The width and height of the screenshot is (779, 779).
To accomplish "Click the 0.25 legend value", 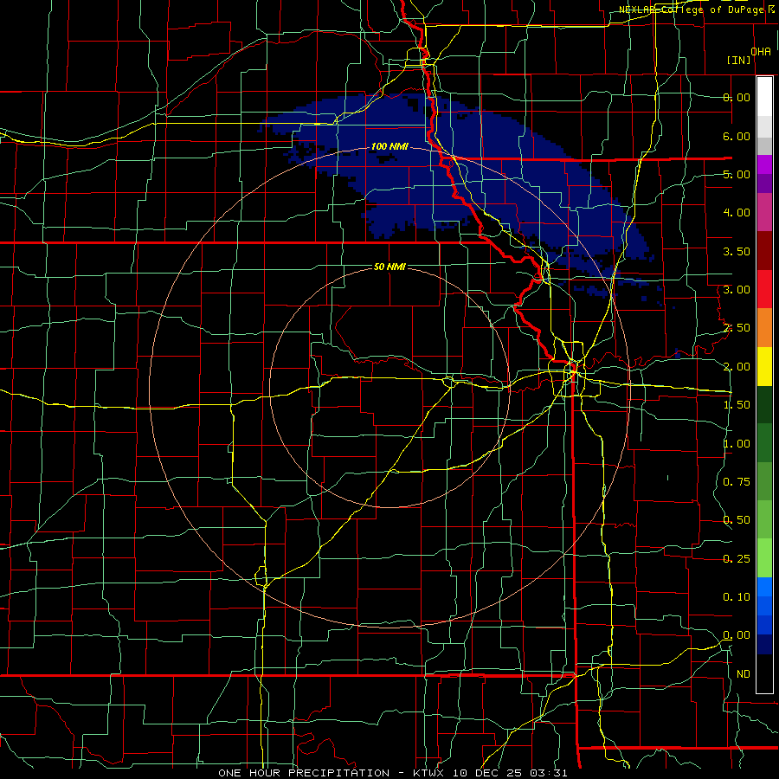I will (x=737, y=559).
